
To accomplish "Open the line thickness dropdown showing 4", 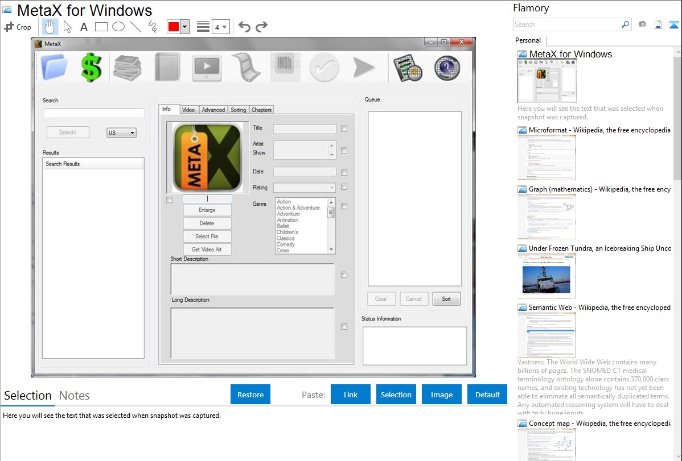I will pos(220,27).
